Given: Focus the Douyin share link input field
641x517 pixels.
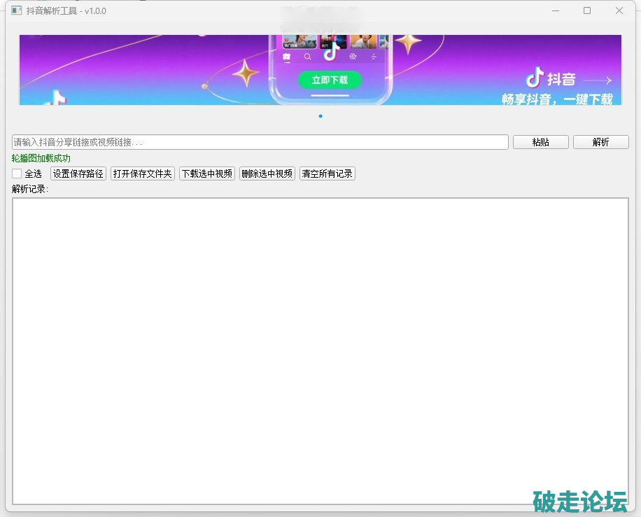Looking at the screenshot, I should (260, 142).
